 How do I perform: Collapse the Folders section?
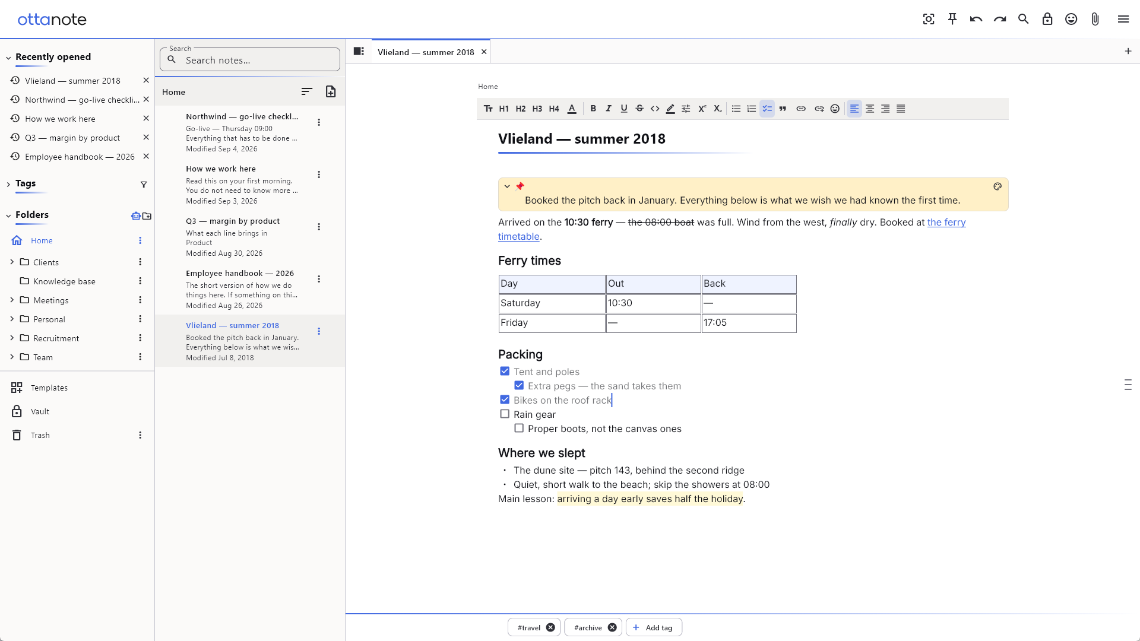(8, 215)
